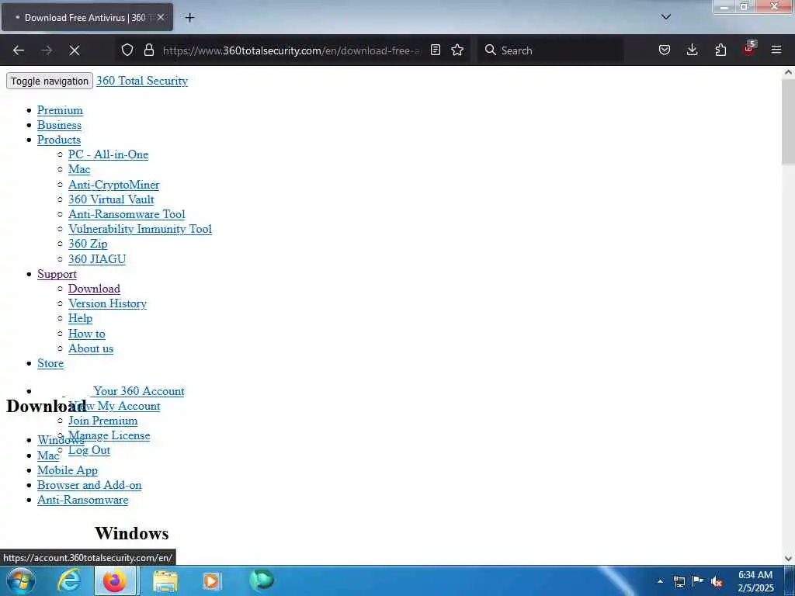Go back with the browser back arrow
Screen dimensions: 795x596
tap(19, 50)
